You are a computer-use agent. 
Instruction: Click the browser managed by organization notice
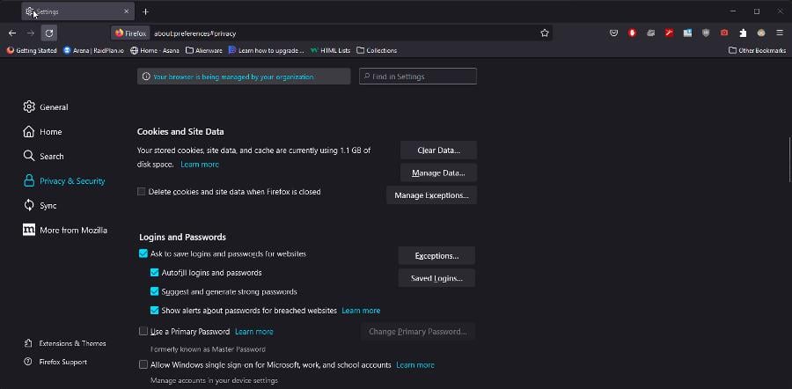pos(244,77)
